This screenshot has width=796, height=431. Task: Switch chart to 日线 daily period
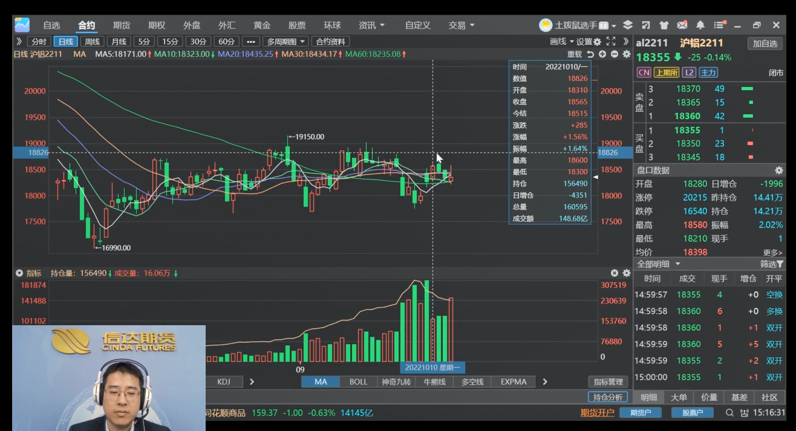pyautogui.click(x=65, y=42)
